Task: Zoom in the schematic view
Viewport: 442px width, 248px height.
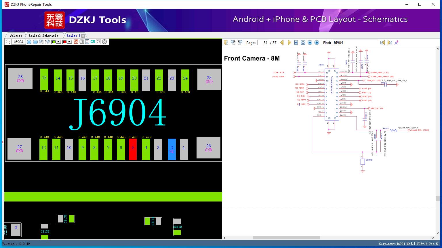Action: [x=317, y=42]
